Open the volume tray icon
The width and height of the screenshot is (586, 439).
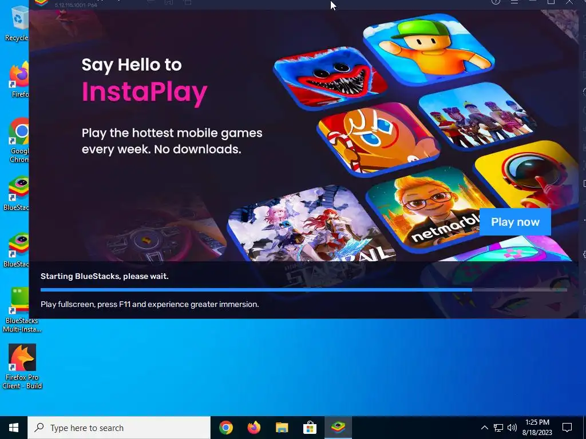coord(512,428)
